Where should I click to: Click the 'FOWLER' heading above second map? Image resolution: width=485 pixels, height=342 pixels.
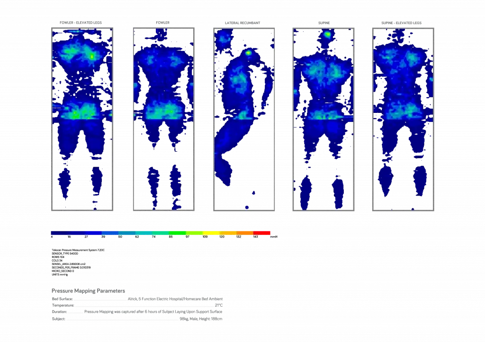point(163,23)
